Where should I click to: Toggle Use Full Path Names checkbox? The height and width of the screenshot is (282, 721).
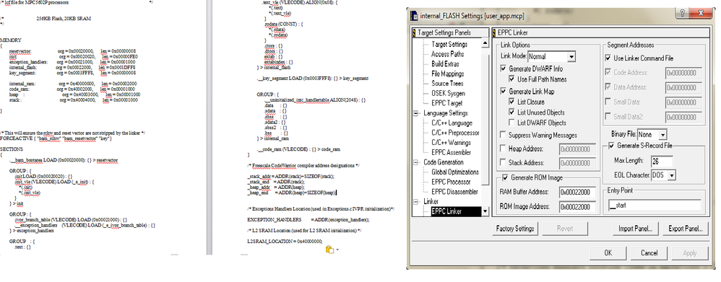[512, 79]
